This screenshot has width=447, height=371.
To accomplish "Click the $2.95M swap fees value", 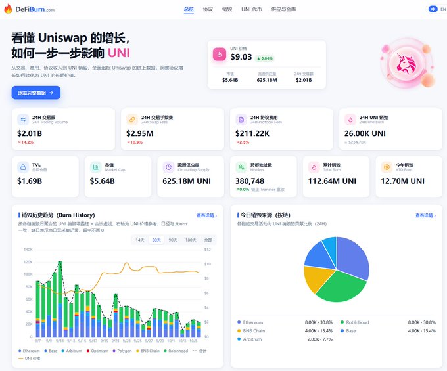I will [x=140, y=133].
